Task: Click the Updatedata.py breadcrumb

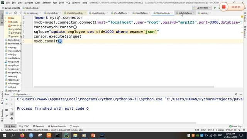Action: pos(32,8)
